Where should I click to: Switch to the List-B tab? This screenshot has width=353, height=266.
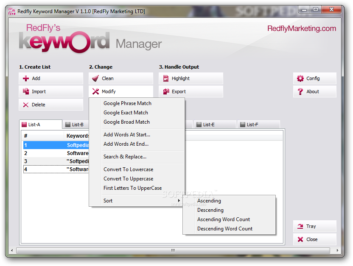76,125
